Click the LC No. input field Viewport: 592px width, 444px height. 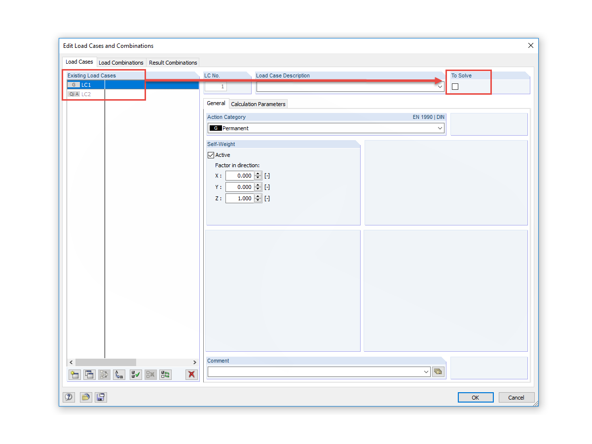tap(216, 86)
